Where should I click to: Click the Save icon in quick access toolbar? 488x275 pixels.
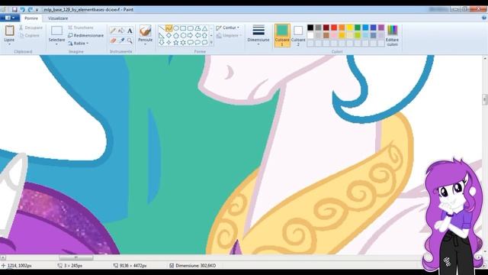click(x=14, y=10)
